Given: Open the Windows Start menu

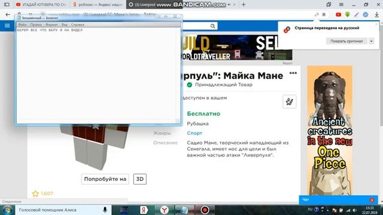Looking at the screenshot, I should pos(7,210).
